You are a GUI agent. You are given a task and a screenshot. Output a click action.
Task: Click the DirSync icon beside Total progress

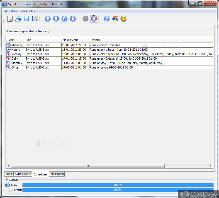point(8,185)
